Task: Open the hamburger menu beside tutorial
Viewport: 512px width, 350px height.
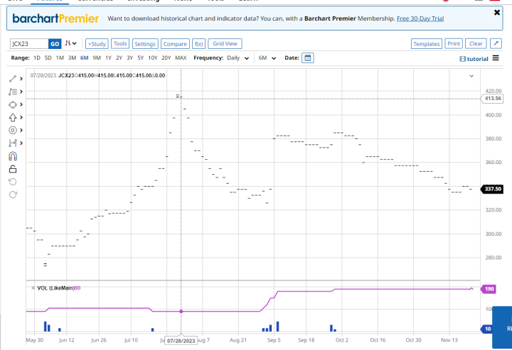Action: click(496, 58)
